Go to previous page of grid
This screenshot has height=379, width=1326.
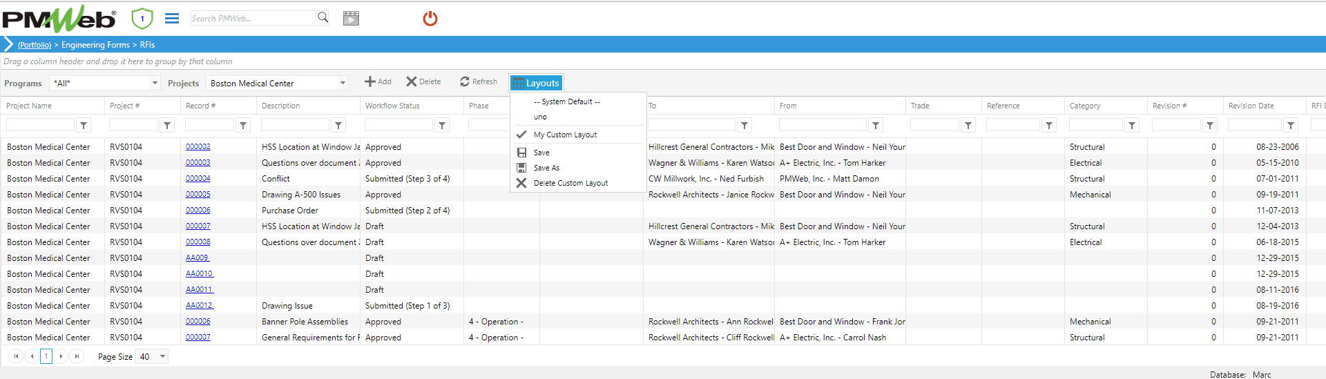click(32, 356)
